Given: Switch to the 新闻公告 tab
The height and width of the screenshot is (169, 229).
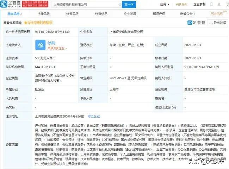Looking at the screenshot, I should pos(187,14).
